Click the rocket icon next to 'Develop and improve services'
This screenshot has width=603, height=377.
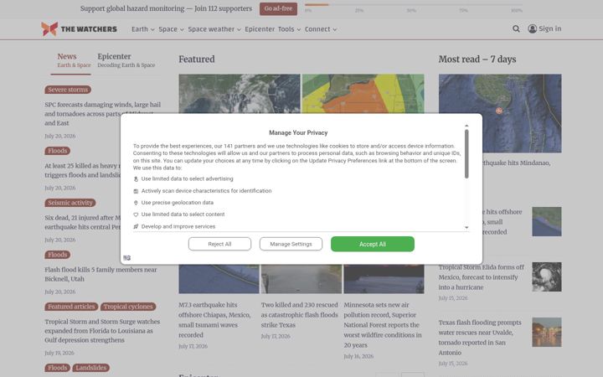[x=136, y=226]
